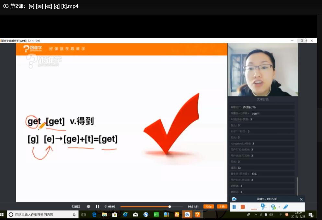
Task: Stop the screen recording
Action: (243, 207)
